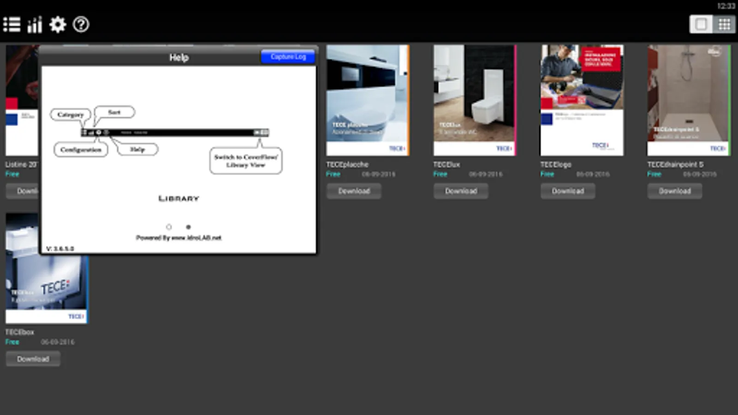The height and width of the screenshot is (415, 738).
Task: Click the date next to TECEdrainpoint S
Action: (x=700, y=174)
